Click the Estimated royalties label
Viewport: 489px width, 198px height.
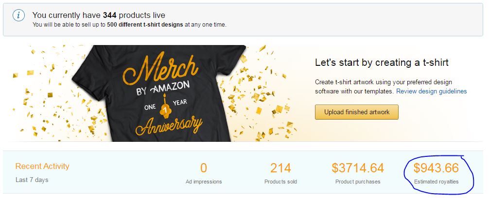436,182
